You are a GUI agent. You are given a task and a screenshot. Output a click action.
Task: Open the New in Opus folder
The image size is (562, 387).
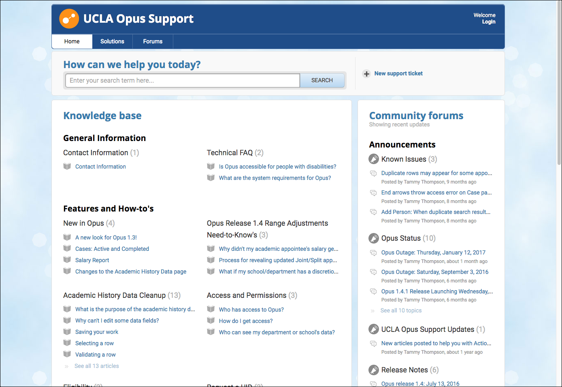coord(83,223)
